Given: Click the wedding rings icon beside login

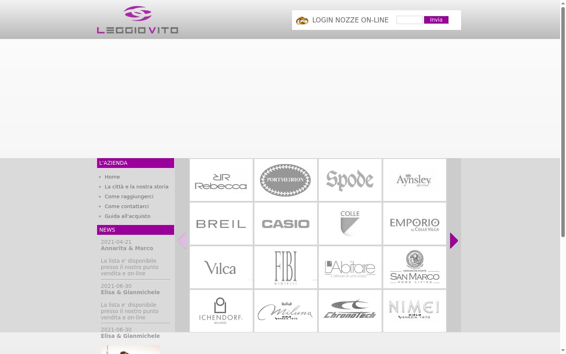Looking at the screenshot, I should 302,20.
